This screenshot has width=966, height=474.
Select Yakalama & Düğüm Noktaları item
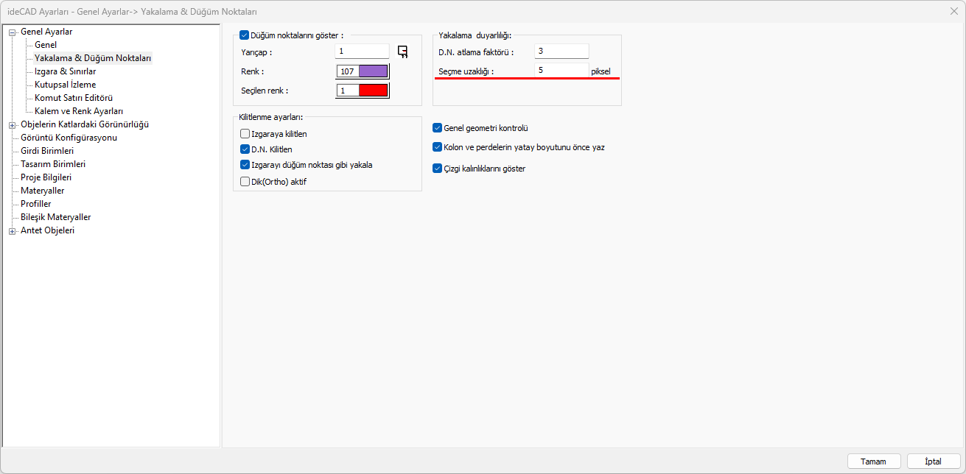click(x=93, y=58)
